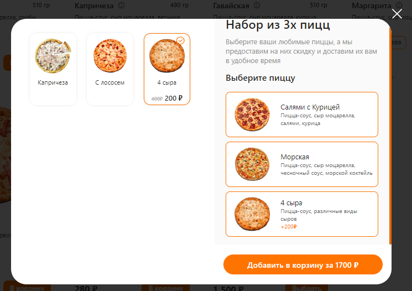412x291 pixels.
Task: Choose Салями с Курицей pizza option
Action: [x=302, y=115]
